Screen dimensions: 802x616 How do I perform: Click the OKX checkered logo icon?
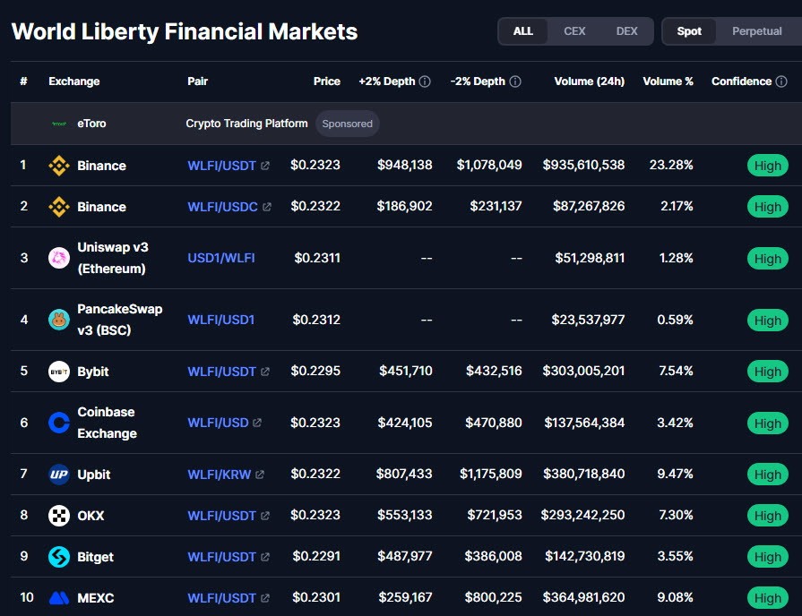[59, 516]
